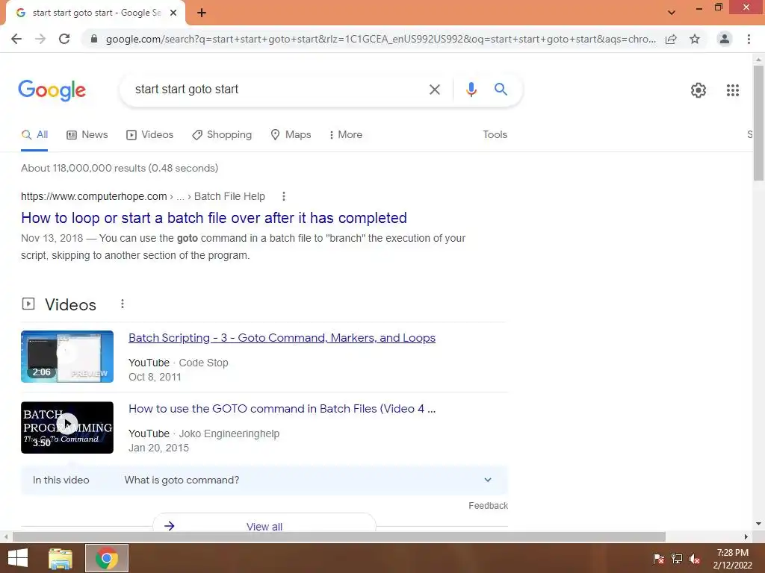This screenshot has width=765, height=573.
Task: Open the tab search chevron in title bar
Action: click(x=672, y=13)
